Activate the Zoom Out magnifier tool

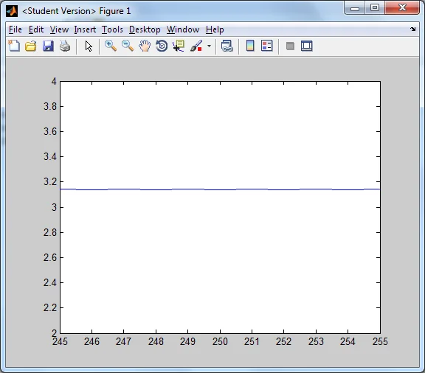coord(128,46)
